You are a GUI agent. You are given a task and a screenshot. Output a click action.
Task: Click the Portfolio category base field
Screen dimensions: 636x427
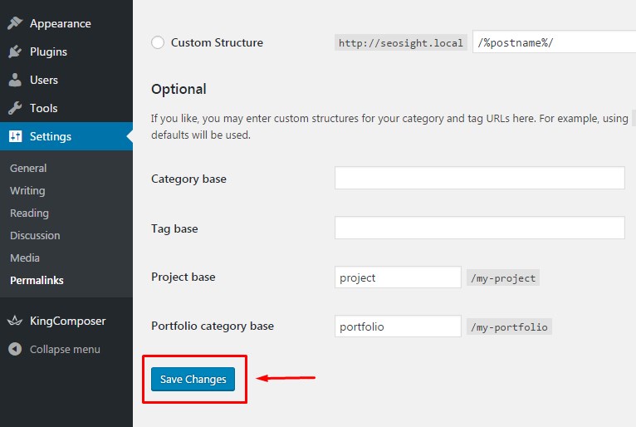(x=398, y=326)
